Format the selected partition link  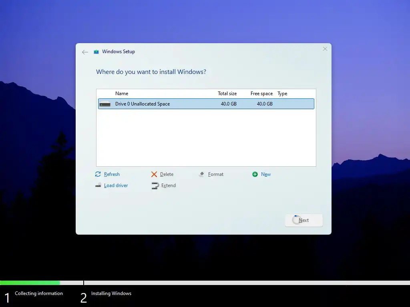click(216, 174)
